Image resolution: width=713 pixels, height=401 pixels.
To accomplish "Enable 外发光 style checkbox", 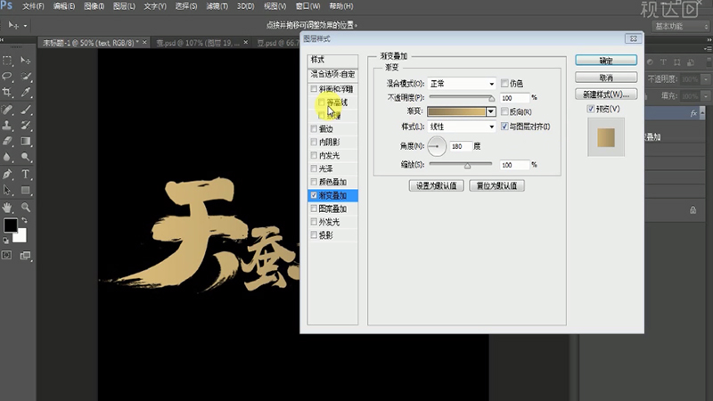I will 314,221.
